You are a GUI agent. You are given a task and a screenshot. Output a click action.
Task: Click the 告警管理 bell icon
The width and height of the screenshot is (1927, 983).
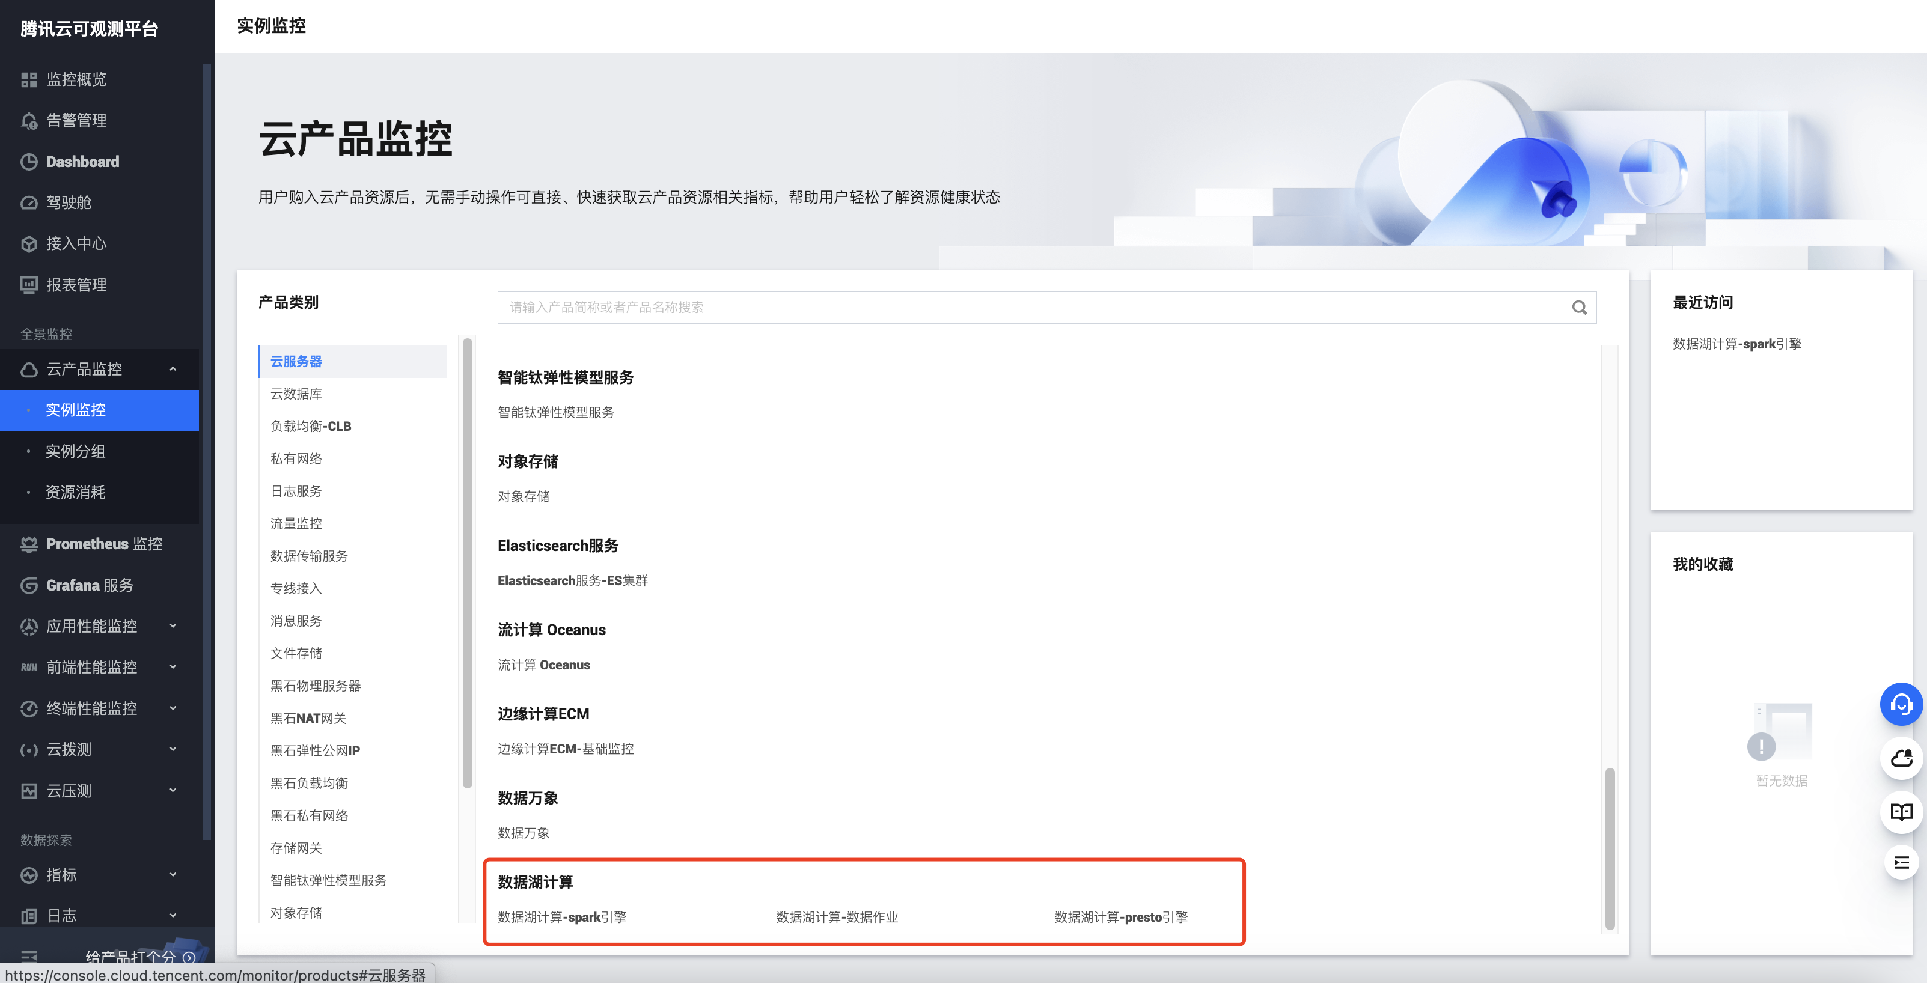(x=29, y=120)
